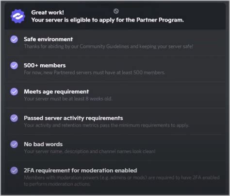Click the Meets age requirement checkmark
230x196 pixels.
point(14,92)
